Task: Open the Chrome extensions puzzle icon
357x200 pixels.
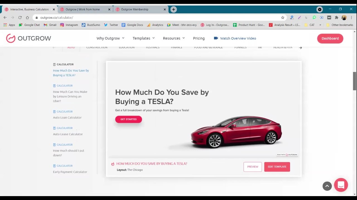Action: click(337, 17)
